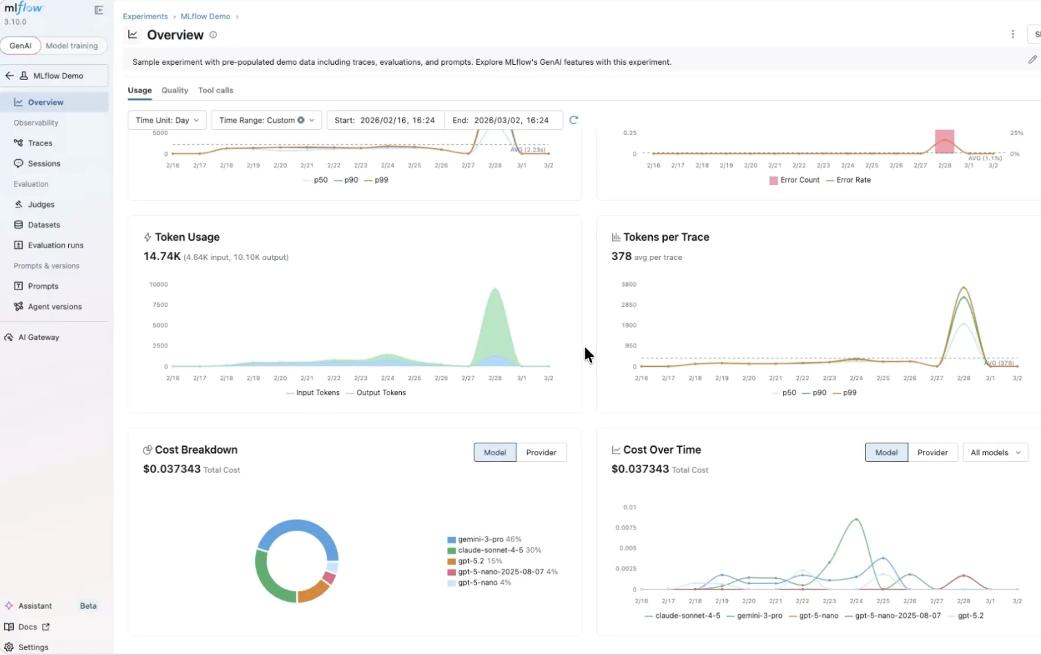Click the Tokens per Trace bar icon

coord(616,237)
